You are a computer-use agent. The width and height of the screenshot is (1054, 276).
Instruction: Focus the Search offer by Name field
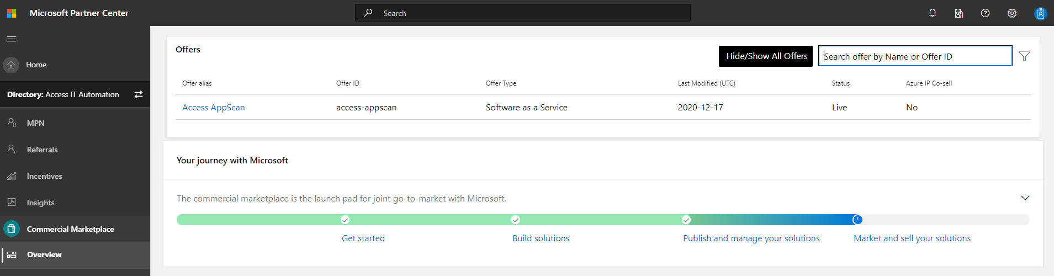point(915,56)
